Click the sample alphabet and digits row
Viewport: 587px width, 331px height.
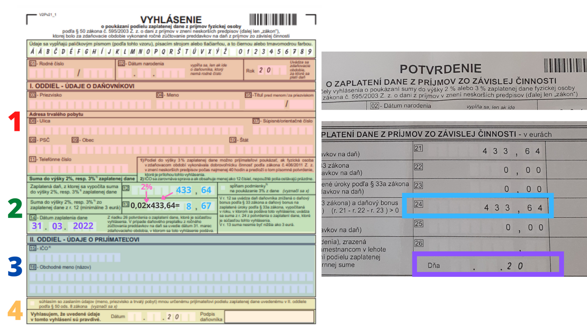tap(171, 52)
